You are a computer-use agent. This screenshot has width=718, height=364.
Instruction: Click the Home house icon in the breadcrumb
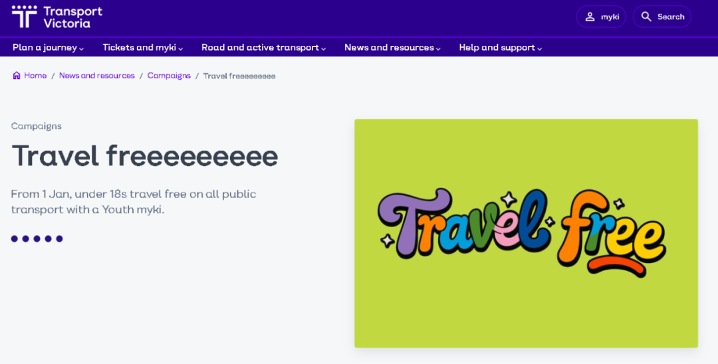coord(17,76)
